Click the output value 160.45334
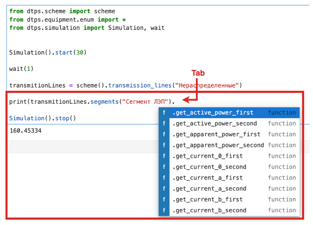Image resolution: width=313 pixels, height=225 pixels. coord(25,131)
